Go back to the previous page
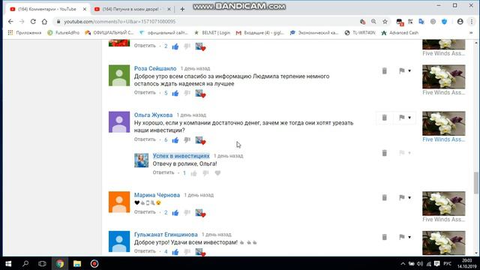 (10, 22)
